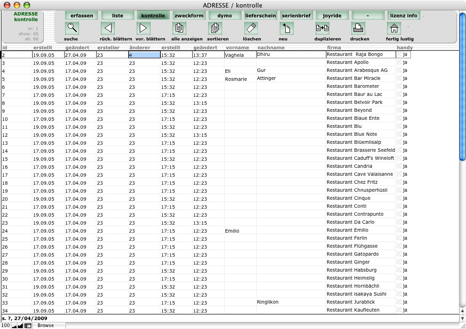Screen dimensions: 466x329
Task: Toggle handy checkbox for Restaurant Apollo
Action: point(400,63)
